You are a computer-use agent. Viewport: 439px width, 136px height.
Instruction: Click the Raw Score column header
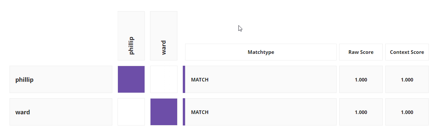361,52
